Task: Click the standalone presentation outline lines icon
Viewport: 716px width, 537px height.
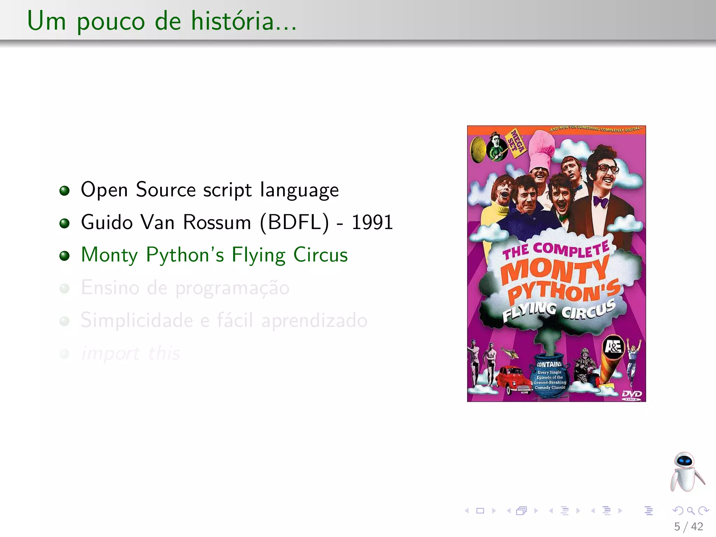Action: [649, 511]
